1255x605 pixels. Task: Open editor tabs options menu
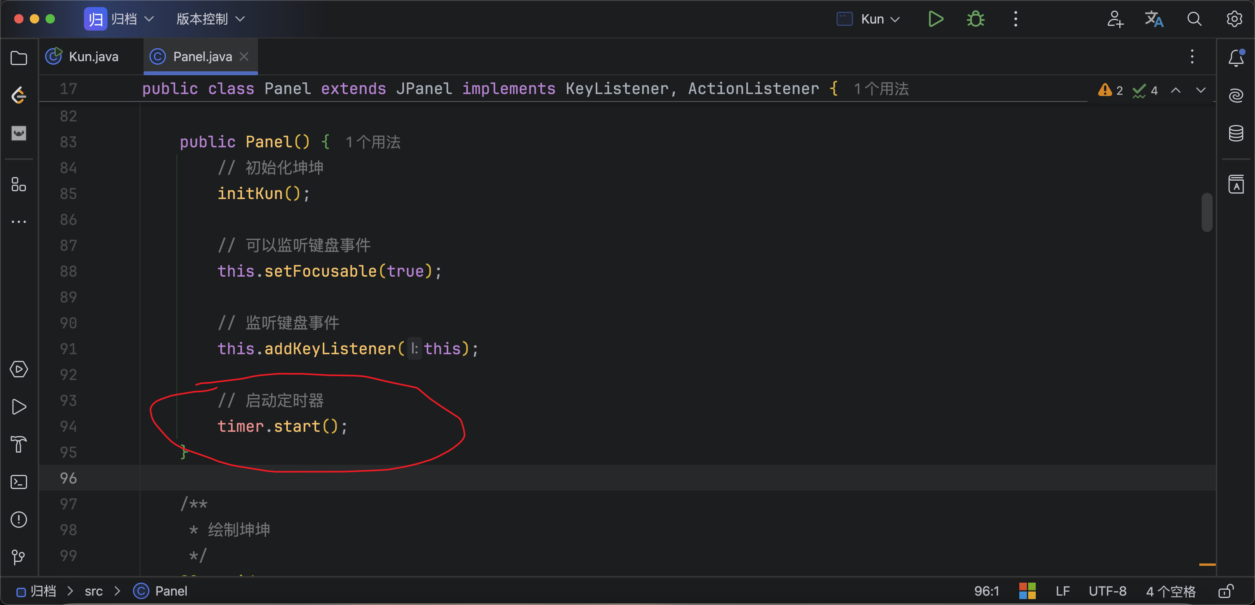click(x=1192, y=56)
